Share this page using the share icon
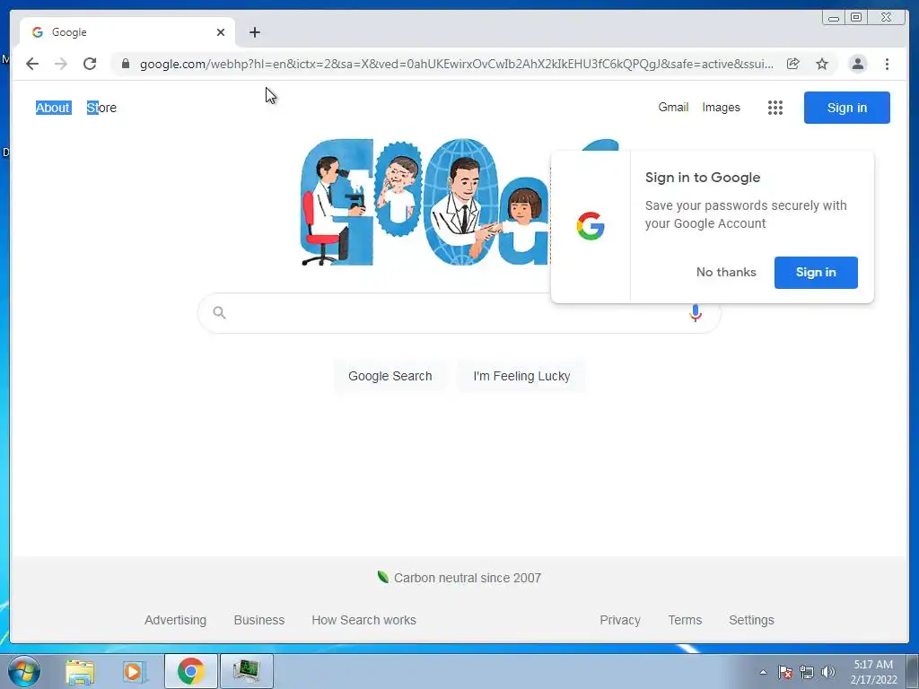Screen dimensions: 919x689 click(x=792, y=64)
